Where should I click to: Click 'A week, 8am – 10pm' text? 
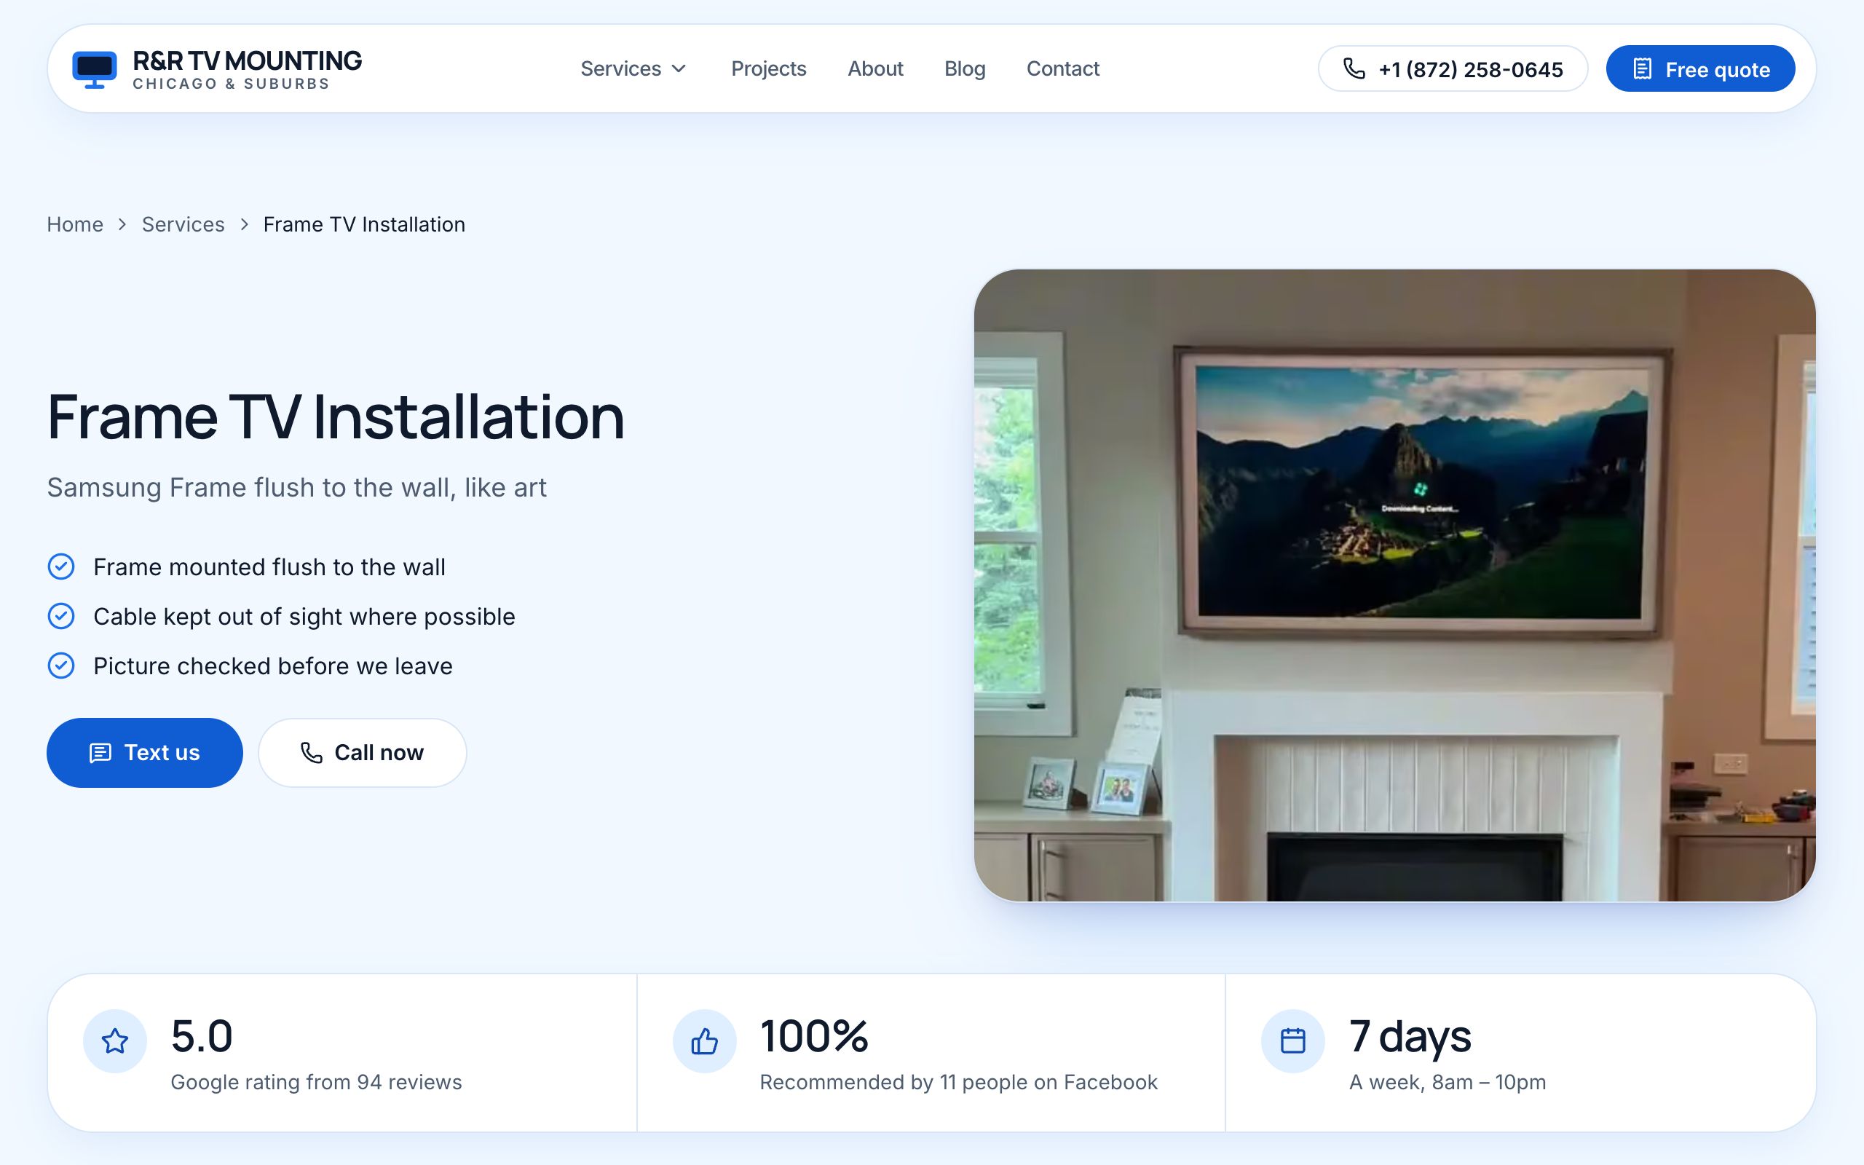click(x=1448, y=1082)
